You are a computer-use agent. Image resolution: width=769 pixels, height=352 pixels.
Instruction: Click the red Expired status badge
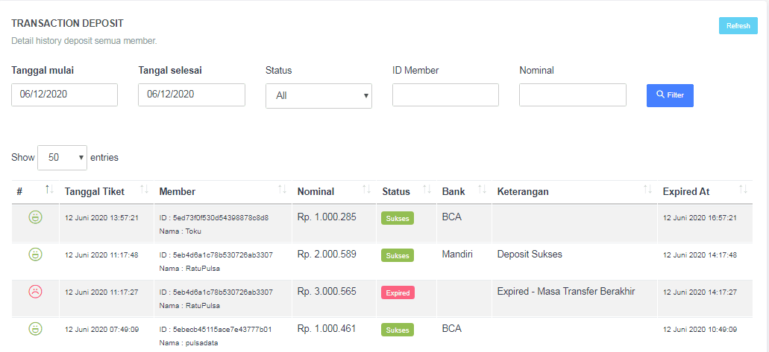click(398, 292)
